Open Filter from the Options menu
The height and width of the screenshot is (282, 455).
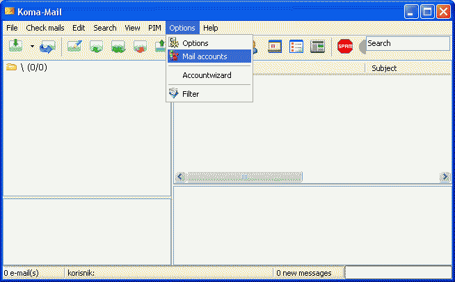(191, 94)
